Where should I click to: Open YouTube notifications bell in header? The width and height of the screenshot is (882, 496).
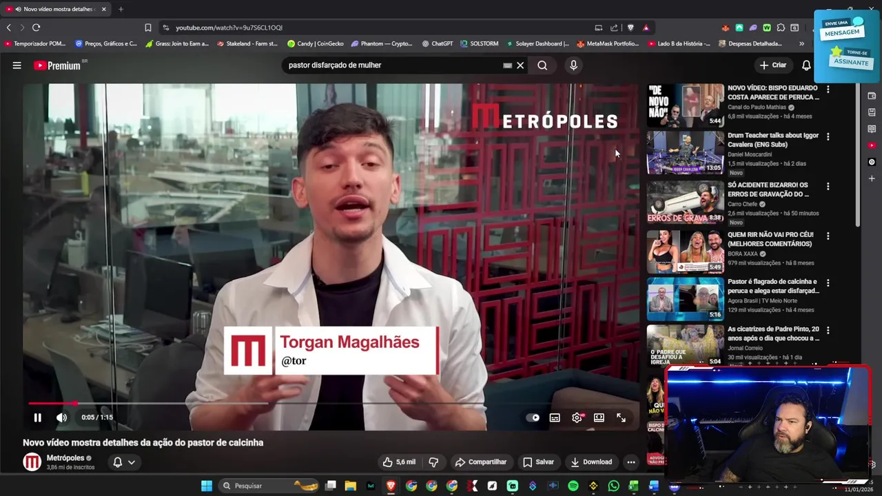point(806,65)
